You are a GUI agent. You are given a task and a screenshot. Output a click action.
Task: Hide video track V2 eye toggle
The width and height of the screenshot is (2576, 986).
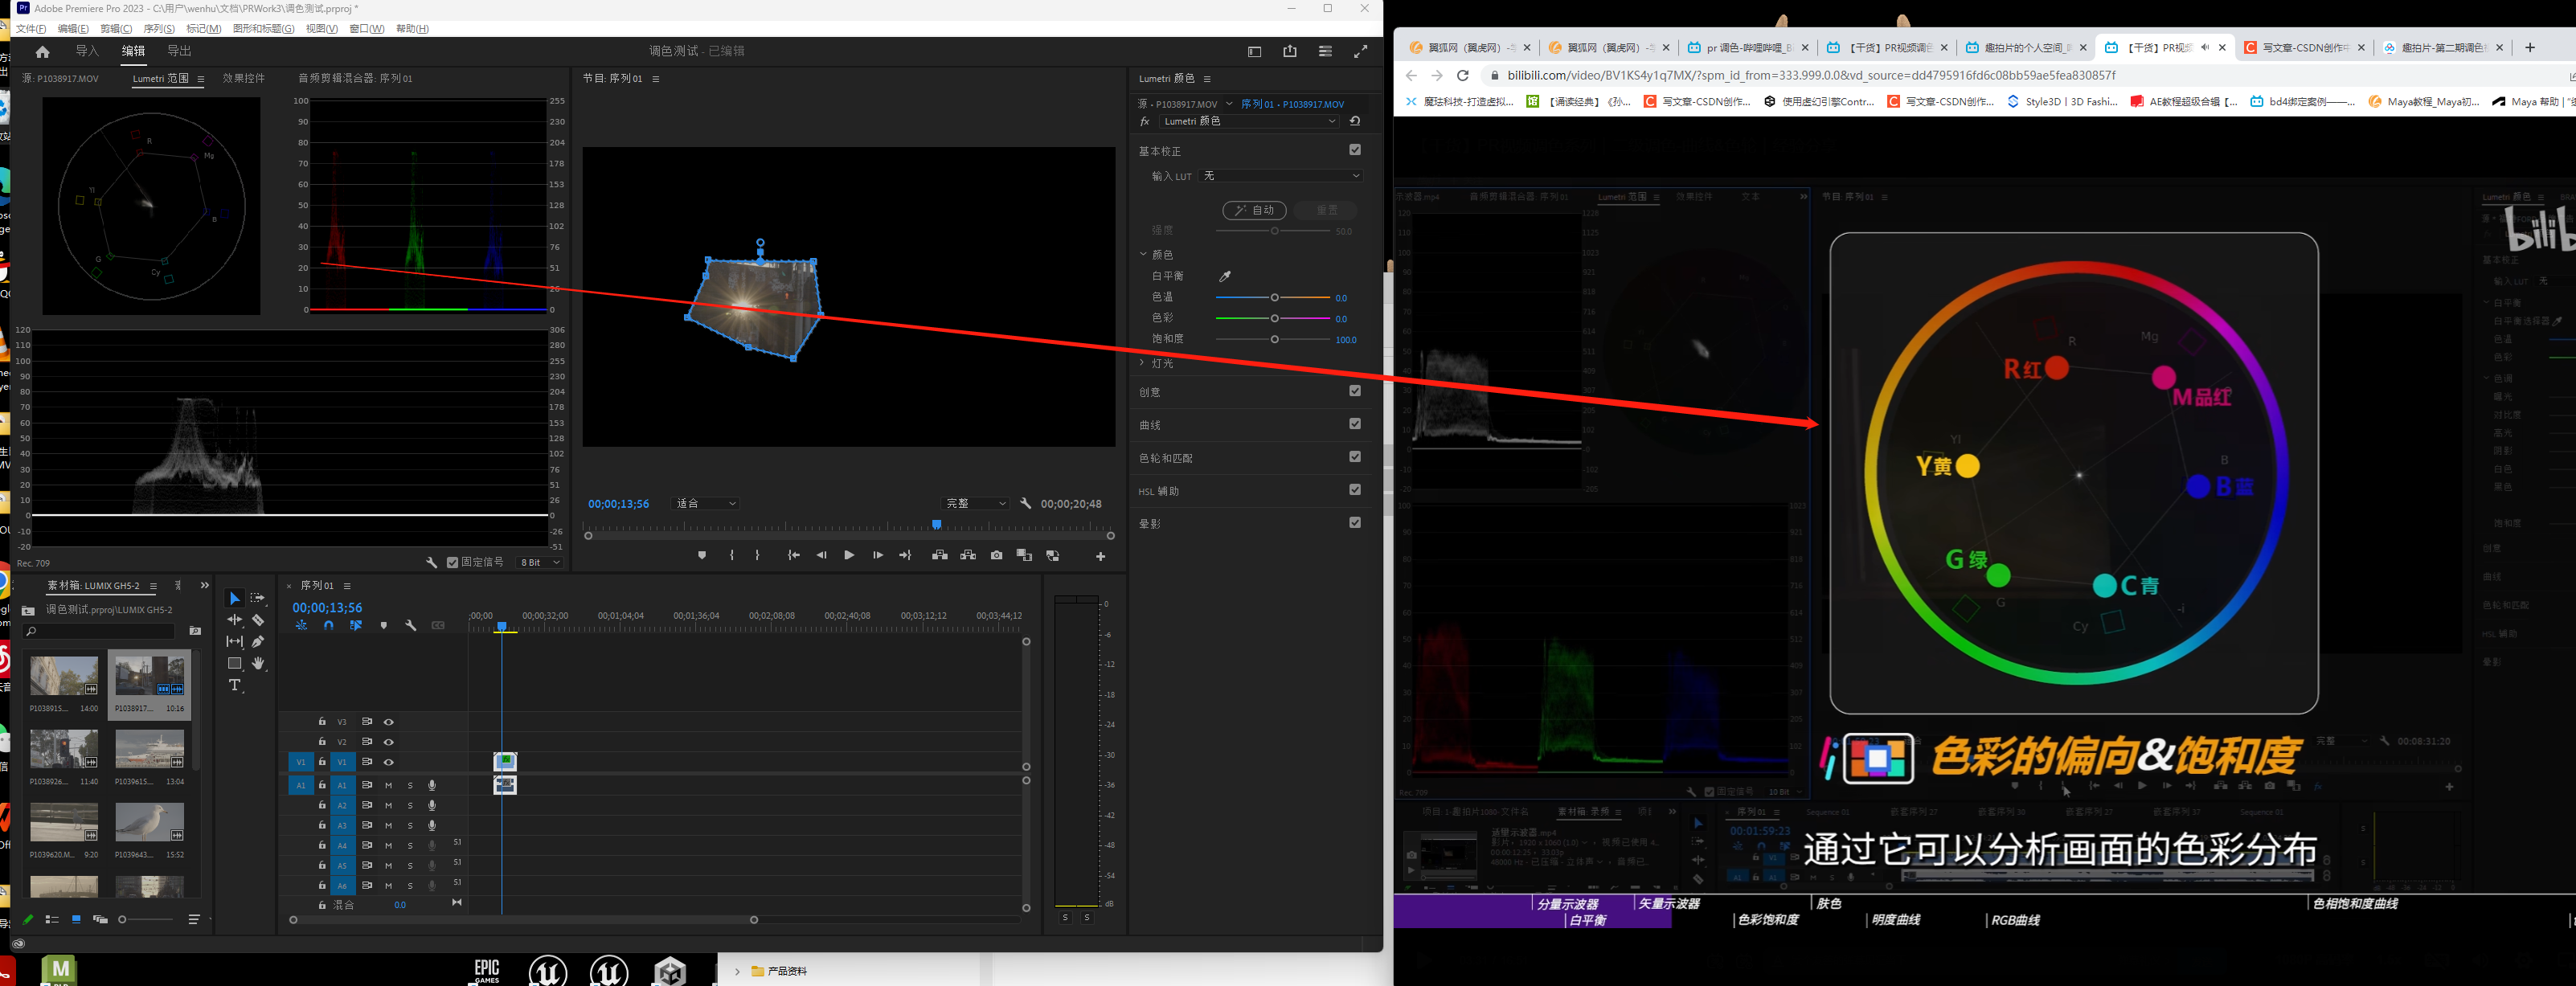tap(389, 742)
